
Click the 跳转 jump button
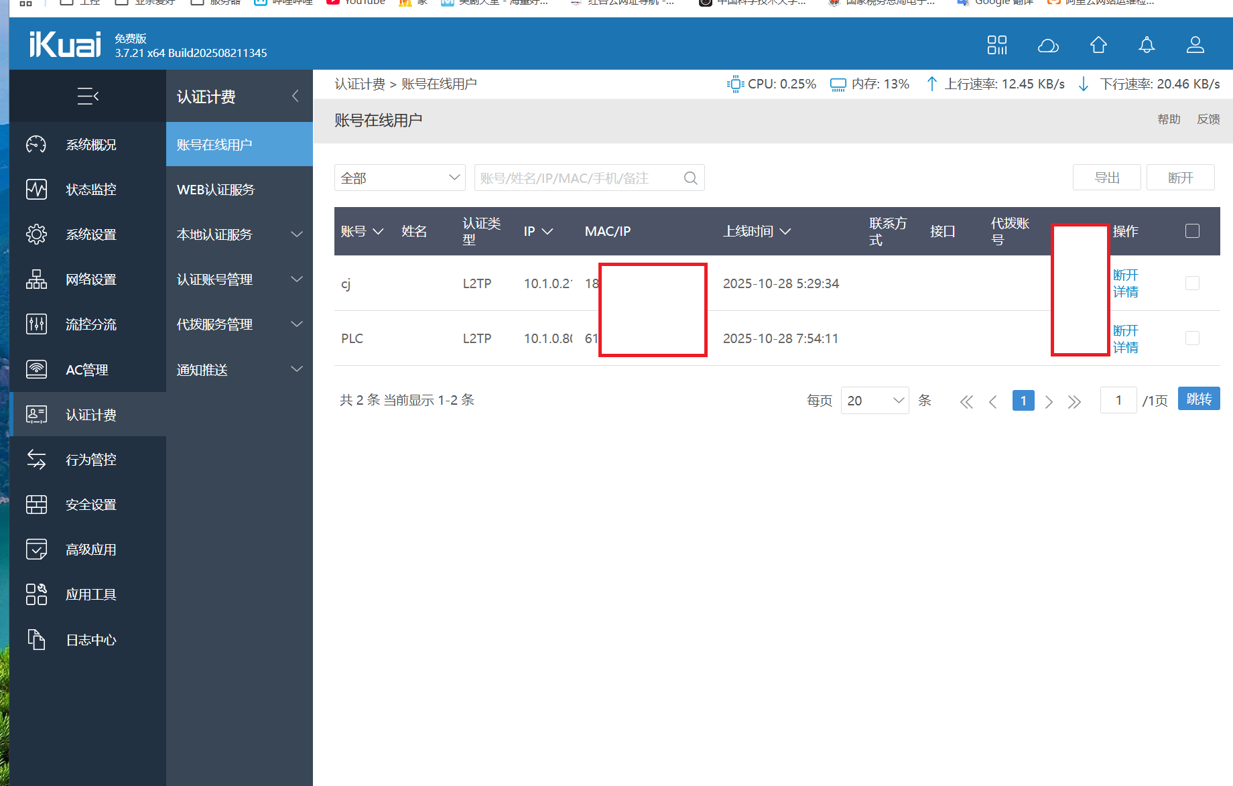pos(1198,399)
